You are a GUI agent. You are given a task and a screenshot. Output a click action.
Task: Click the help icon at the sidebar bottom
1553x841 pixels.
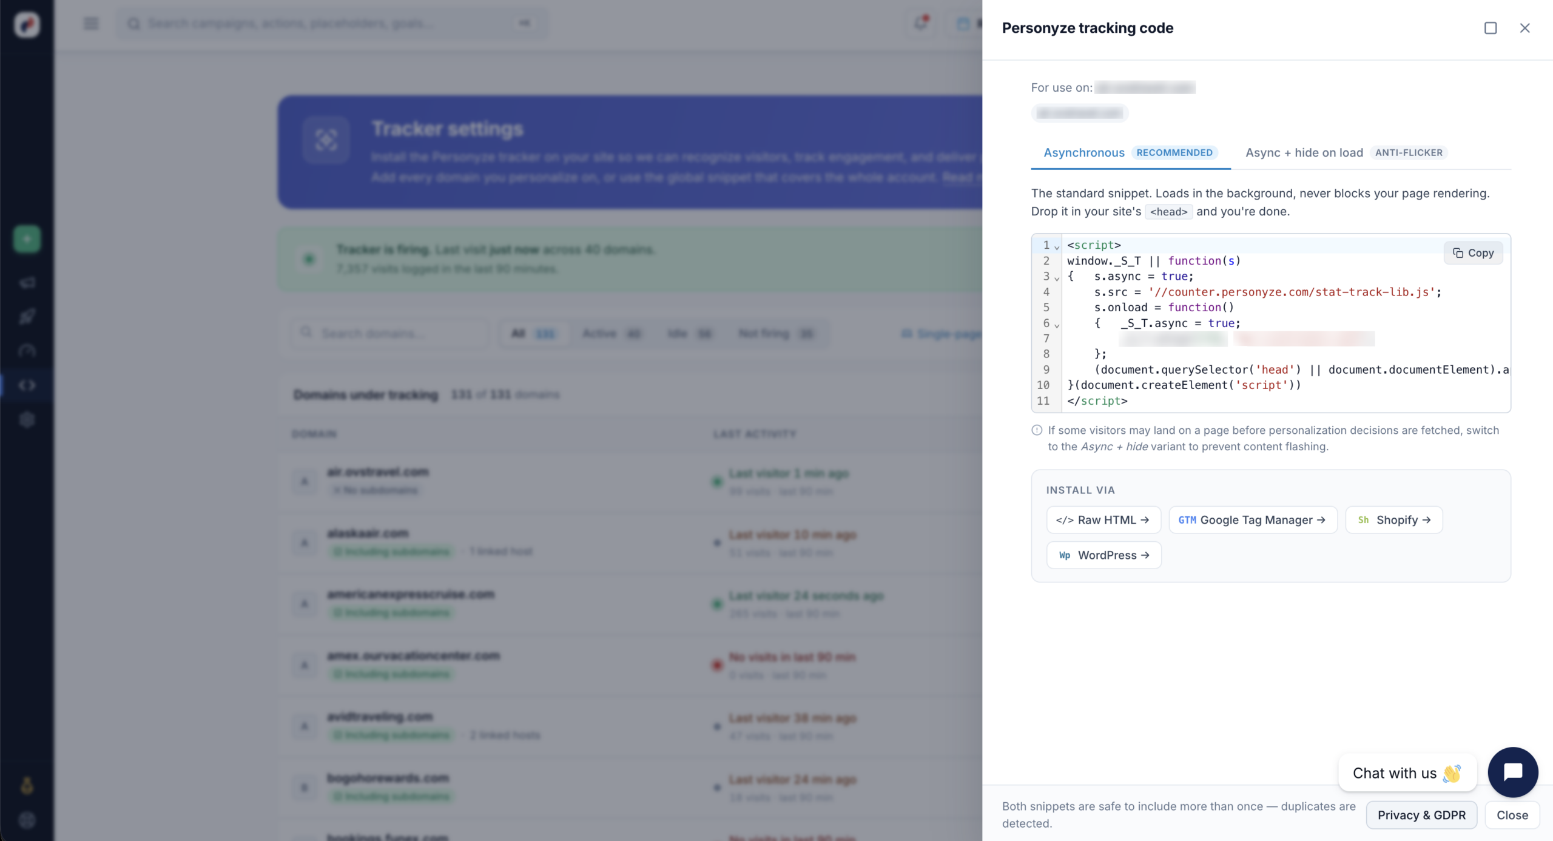click(x=27, y=820)
